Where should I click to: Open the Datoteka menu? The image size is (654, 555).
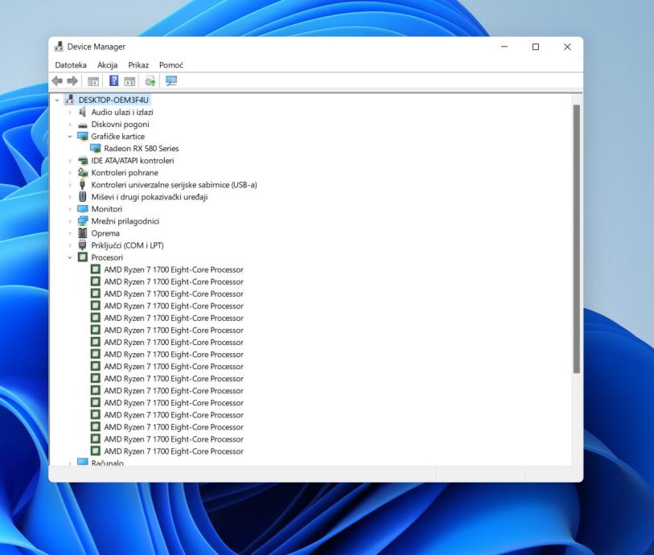(71, 65)
